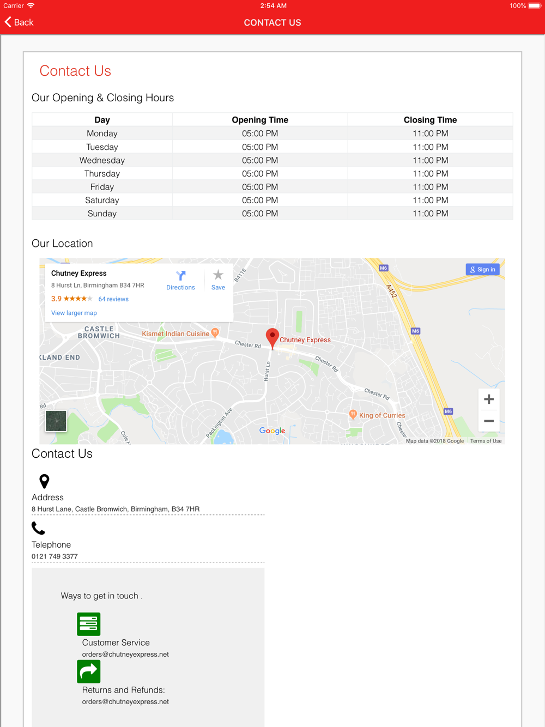Select the Wednesday row day cell
The height and width of the screenshot is (727, 545).
[102, 160]
